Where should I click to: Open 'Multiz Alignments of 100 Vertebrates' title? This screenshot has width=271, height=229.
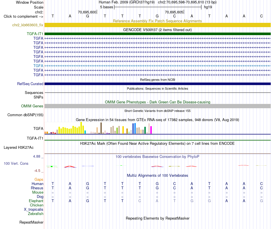click(x=157, y=175)
